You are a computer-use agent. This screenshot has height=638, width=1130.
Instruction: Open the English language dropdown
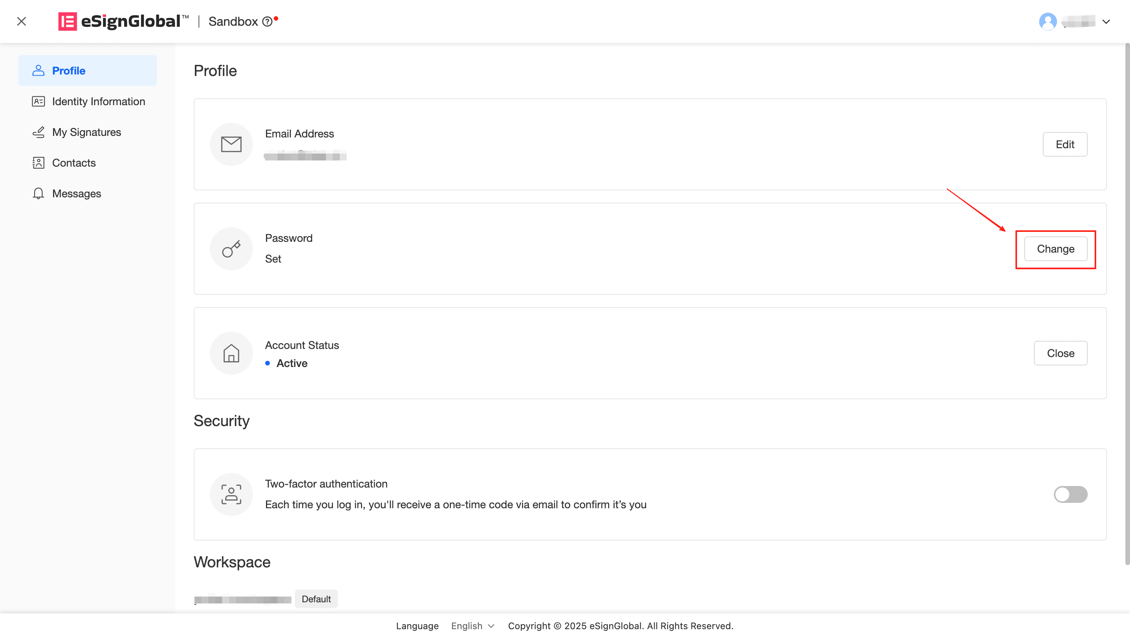tap(472, 626)
